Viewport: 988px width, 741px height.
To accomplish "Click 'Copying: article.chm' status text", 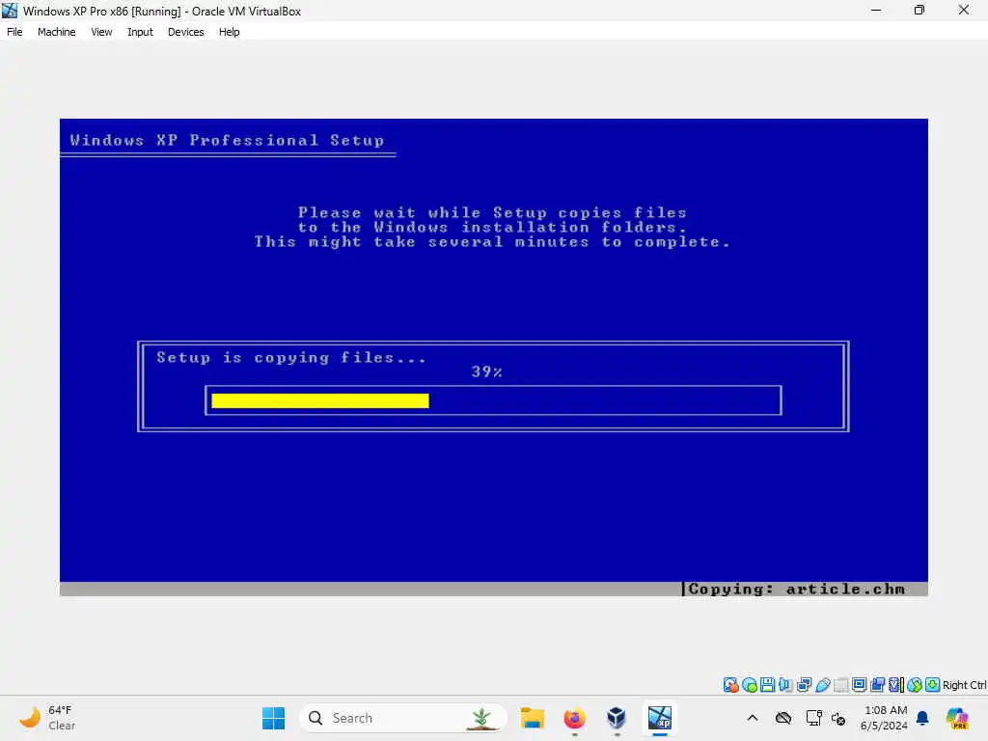I will [x=796, y=590].
